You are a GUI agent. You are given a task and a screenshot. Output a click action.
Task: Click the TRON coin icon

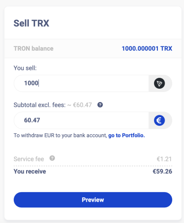(159, 84)
